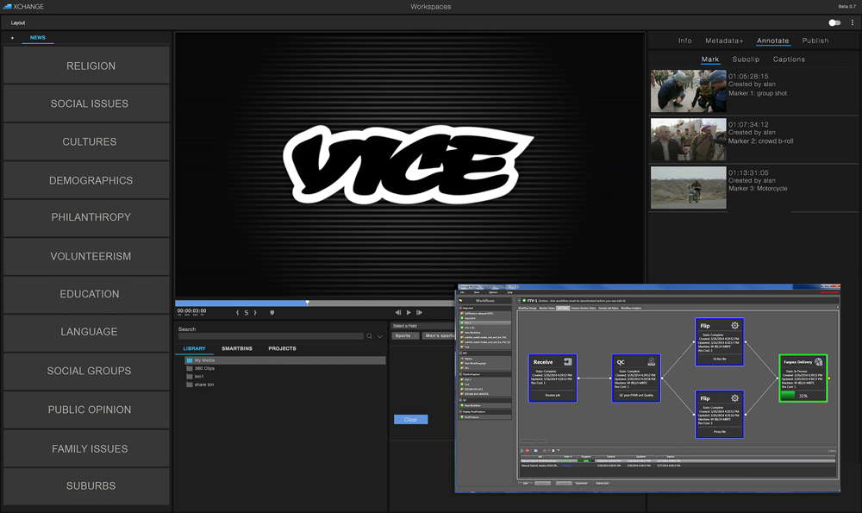Expand the search options chevron
This screenshot has width=862, height=513.
(380, 336)
